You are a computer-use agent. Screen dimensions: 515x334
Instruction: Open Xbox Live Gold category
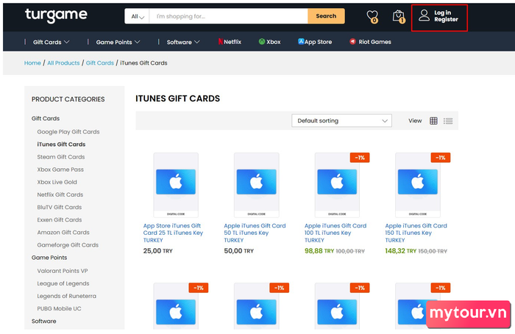[57, 182]
